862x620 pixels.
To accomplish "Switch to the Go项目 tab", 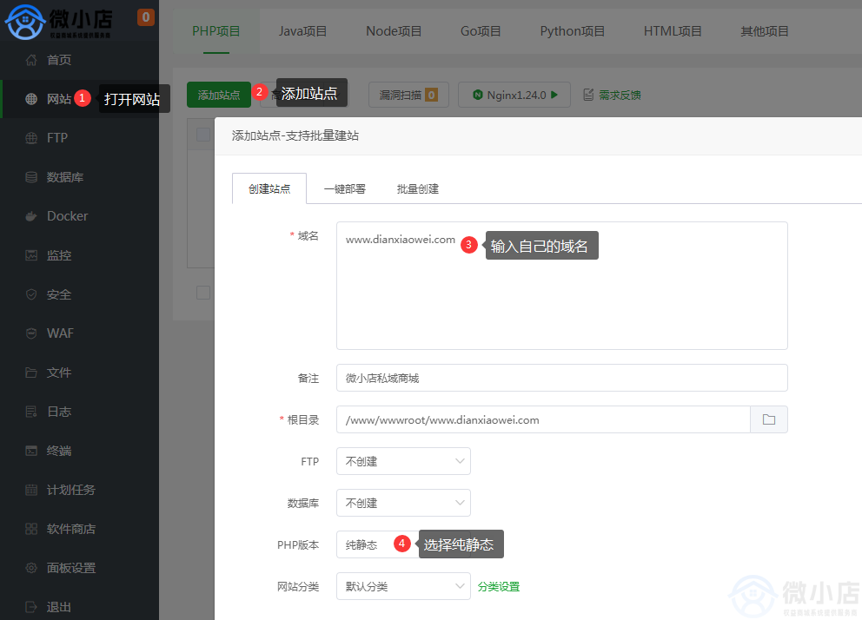I will pos(481,31).
